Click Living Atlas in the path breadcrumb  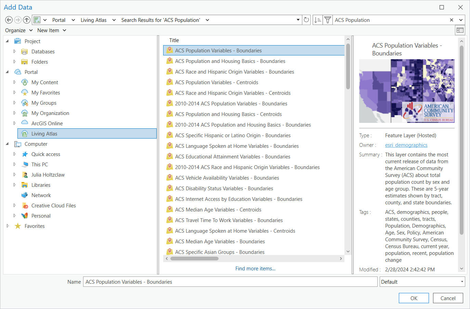coord(93,20)
